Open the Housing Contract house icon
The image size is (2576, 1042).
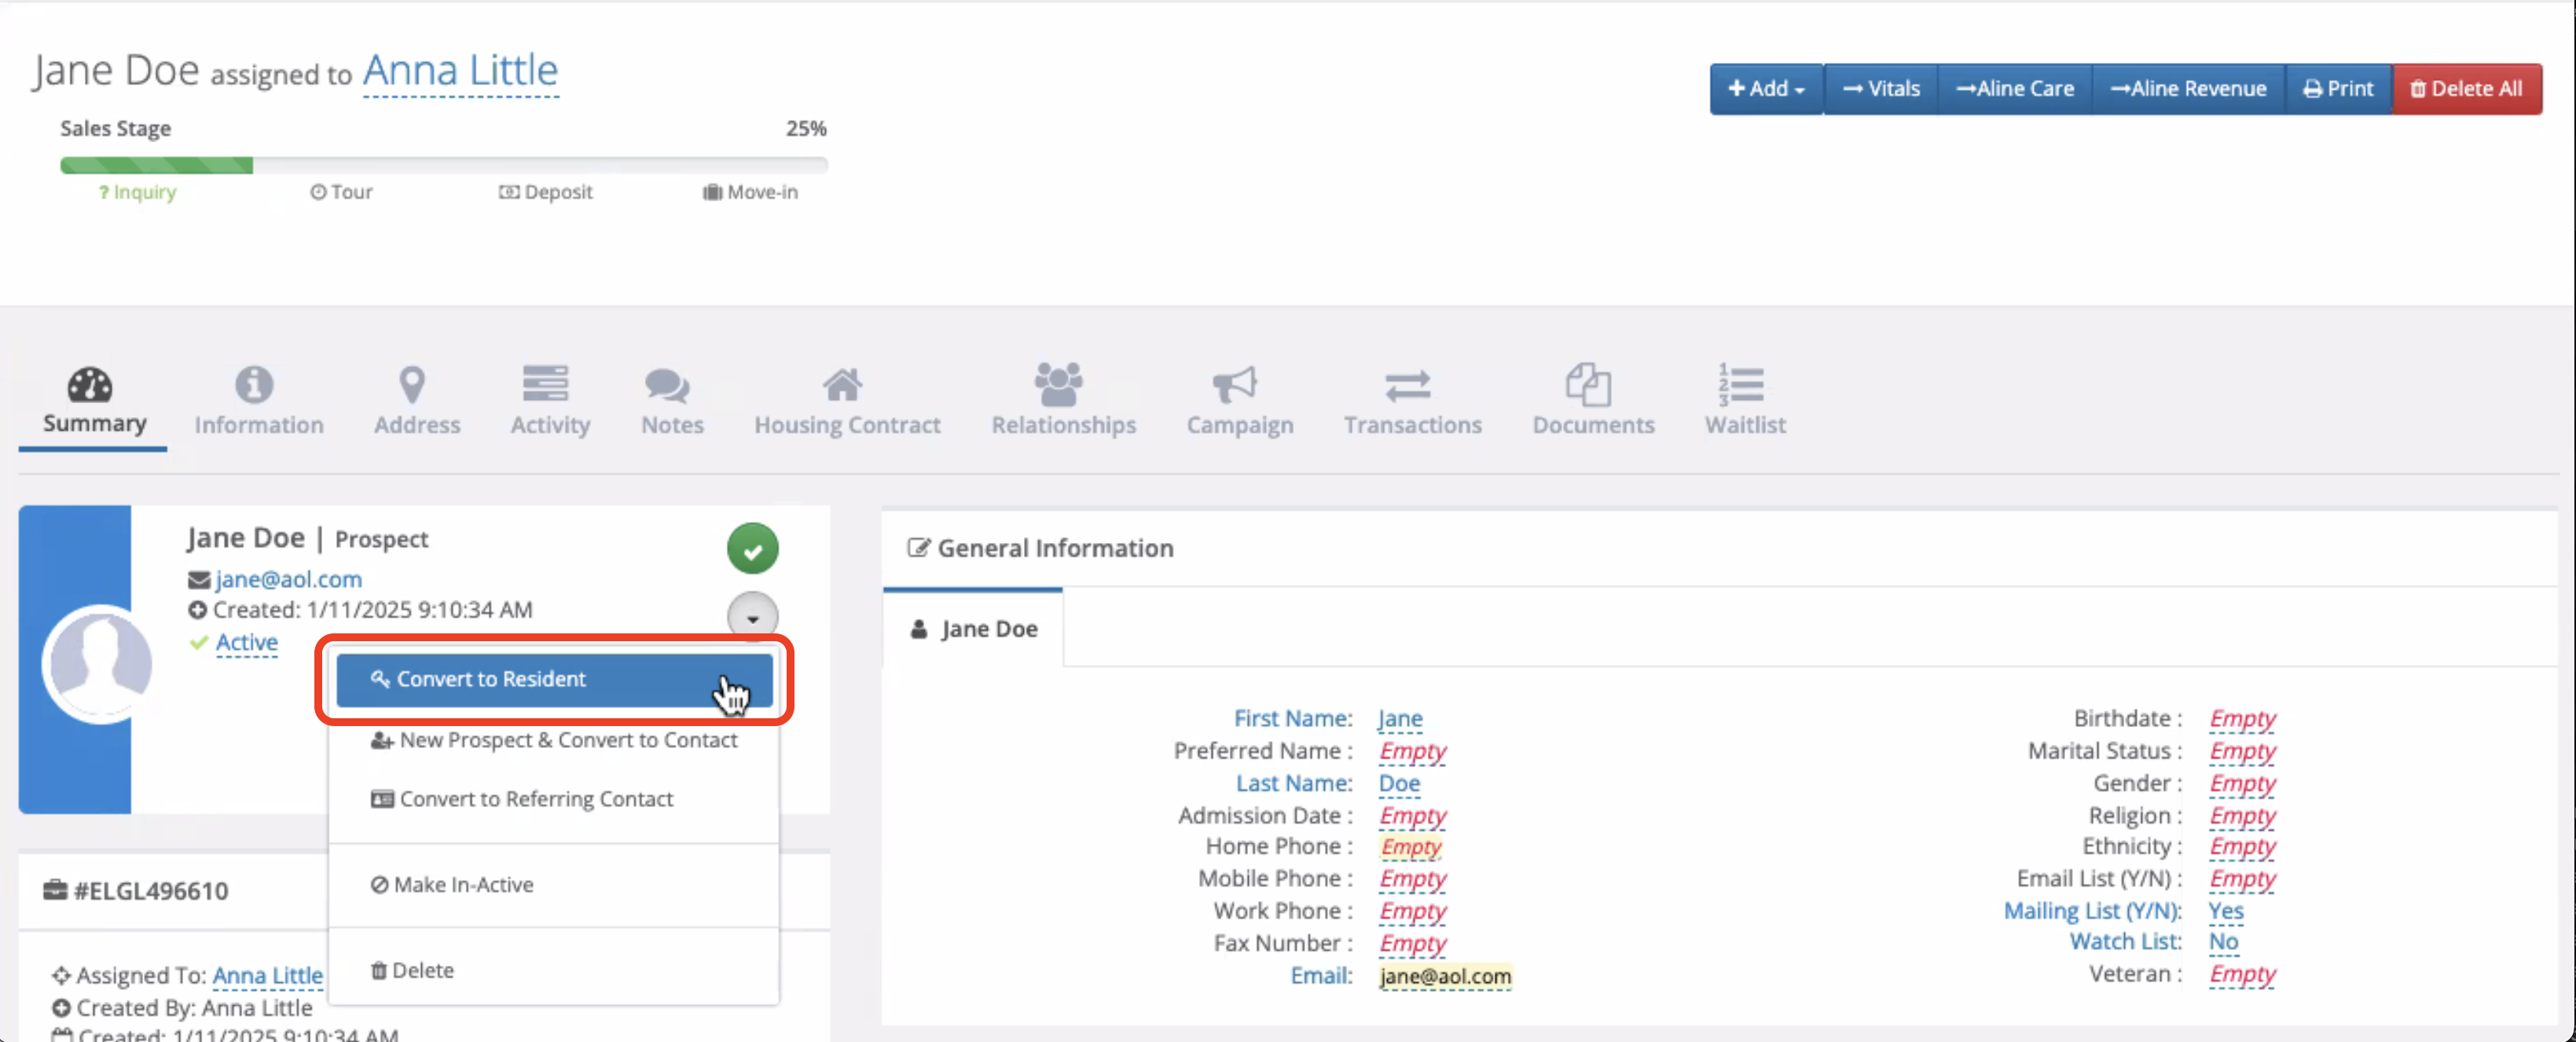point(842,384)
